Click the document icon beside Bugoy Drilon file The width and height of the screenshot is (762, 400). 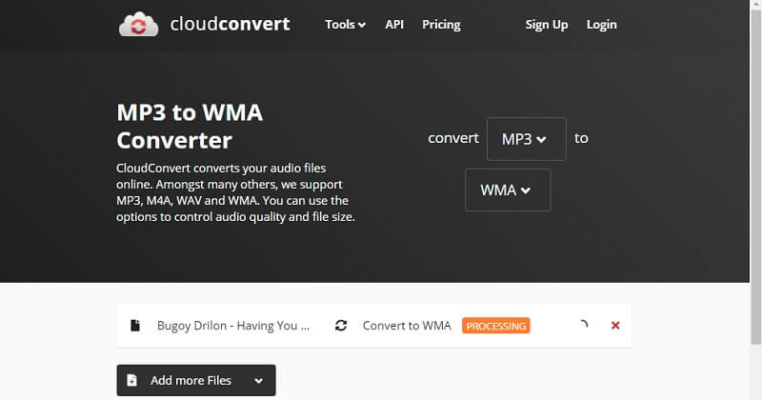coord(135,326)
